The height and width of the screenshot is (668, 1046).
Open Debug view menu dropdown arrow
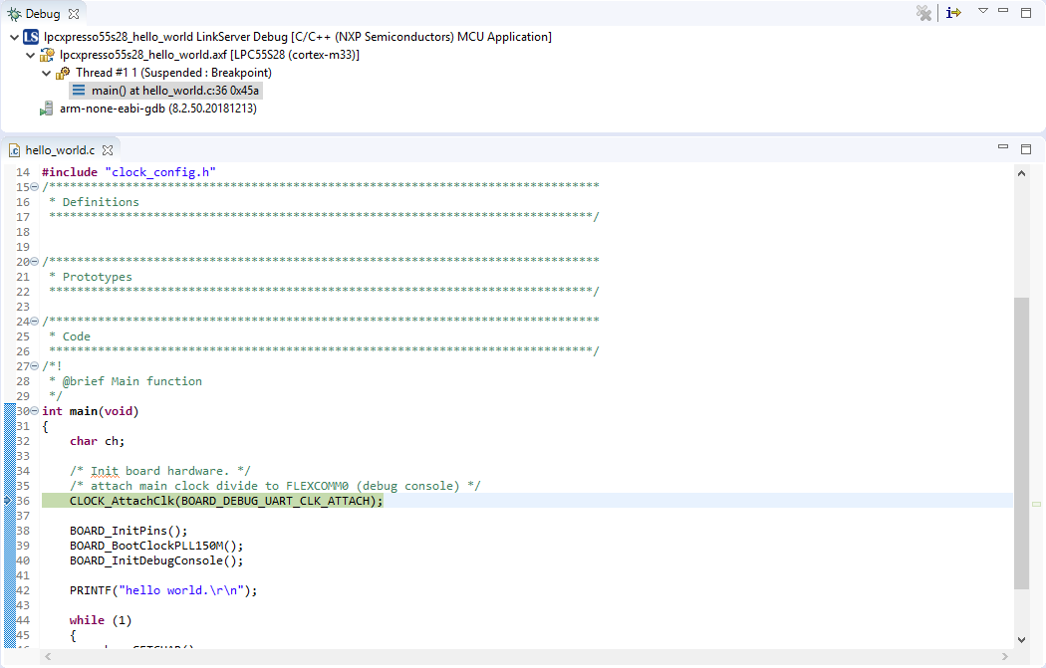982,12
